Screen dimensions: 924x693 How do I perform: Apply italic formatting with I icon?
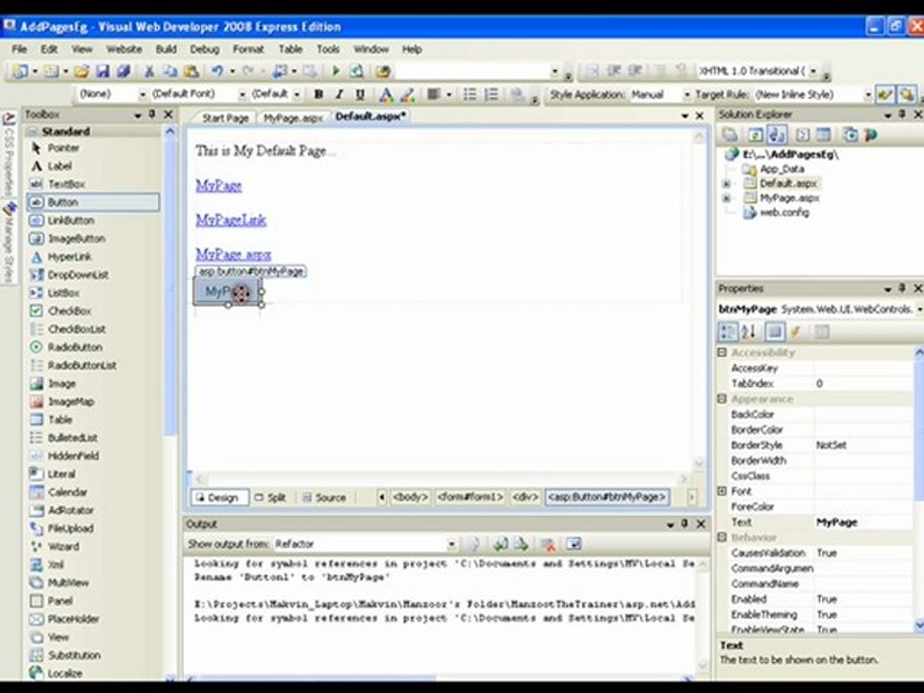click(x=339, y=94)
